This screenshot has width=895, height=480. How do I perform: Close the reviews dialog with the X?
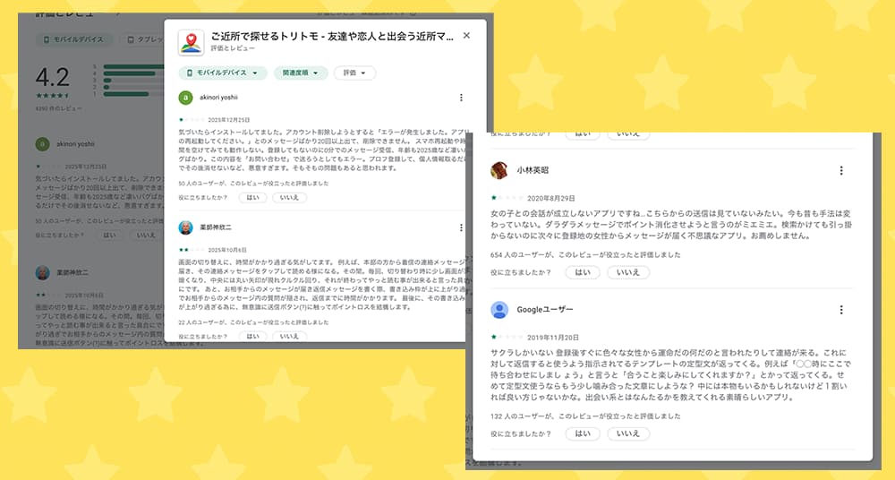[466, 36]
